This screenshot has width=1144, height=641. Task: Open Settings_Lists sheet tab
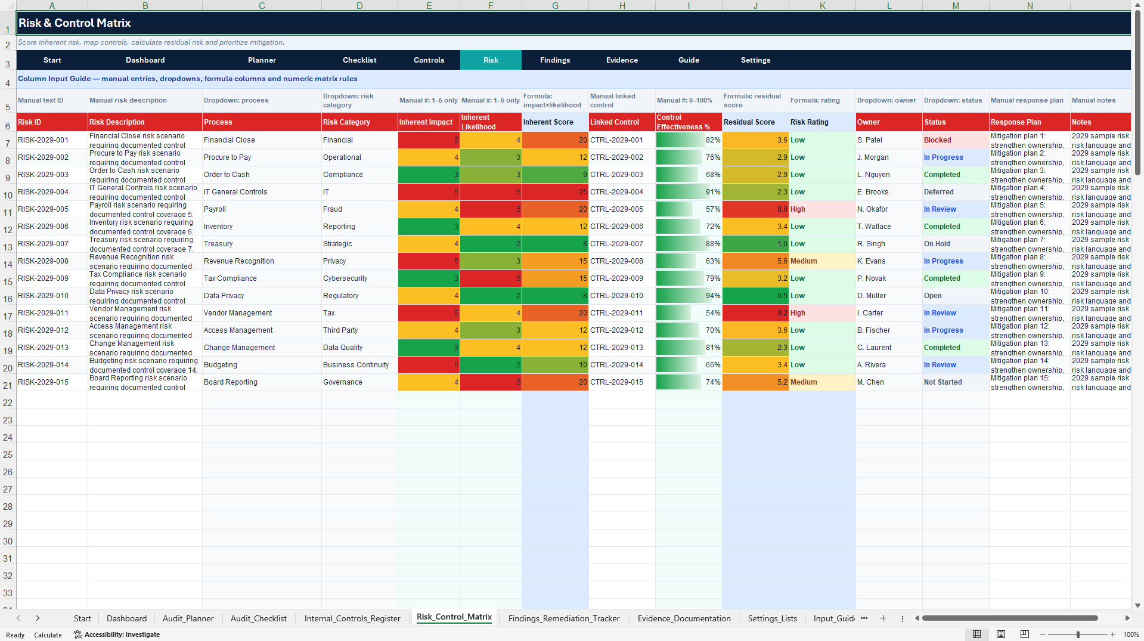pos(772,618)
